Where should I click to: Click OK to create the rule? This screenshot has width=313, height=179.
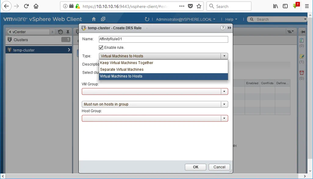196,167
